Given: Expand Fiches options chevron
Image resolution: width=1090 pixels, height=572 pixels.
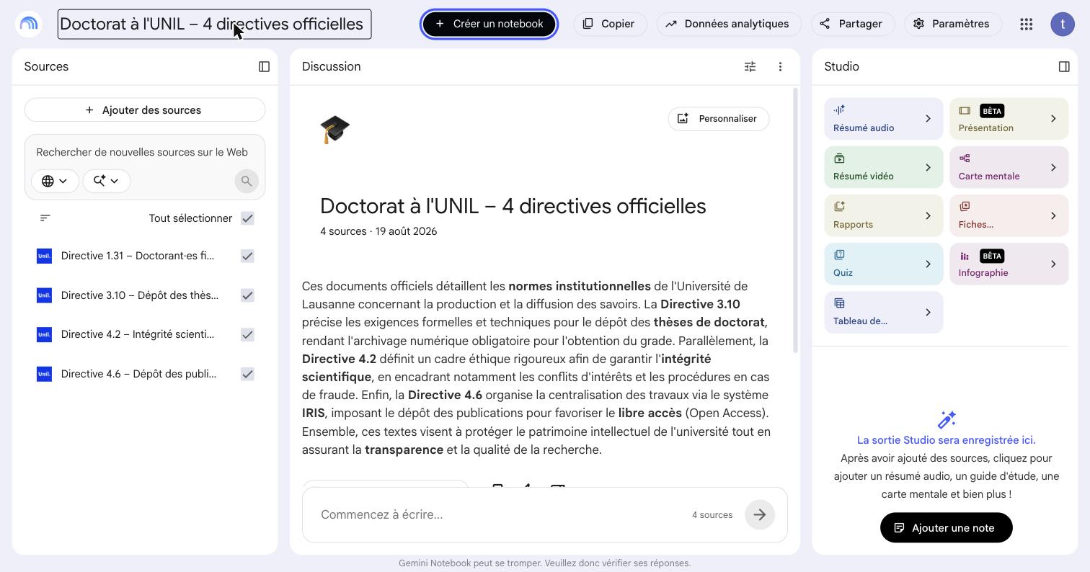Looking at the screenshot, I should click(x=1054, y=215).
